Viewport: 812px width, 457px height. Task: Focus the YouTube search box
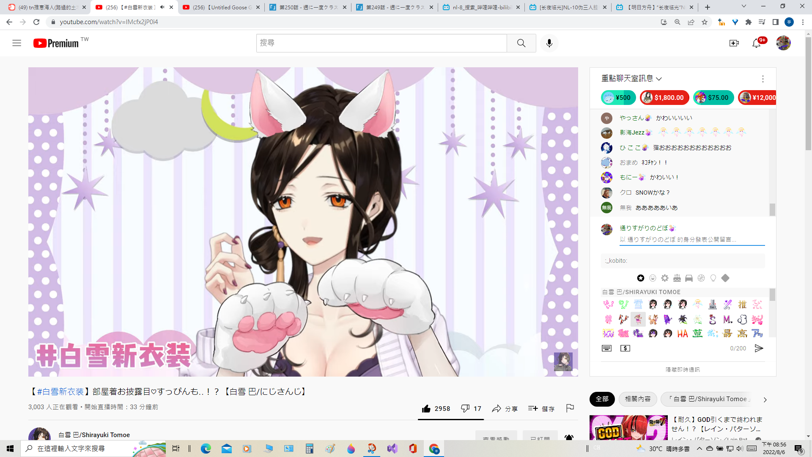(381, 43)
